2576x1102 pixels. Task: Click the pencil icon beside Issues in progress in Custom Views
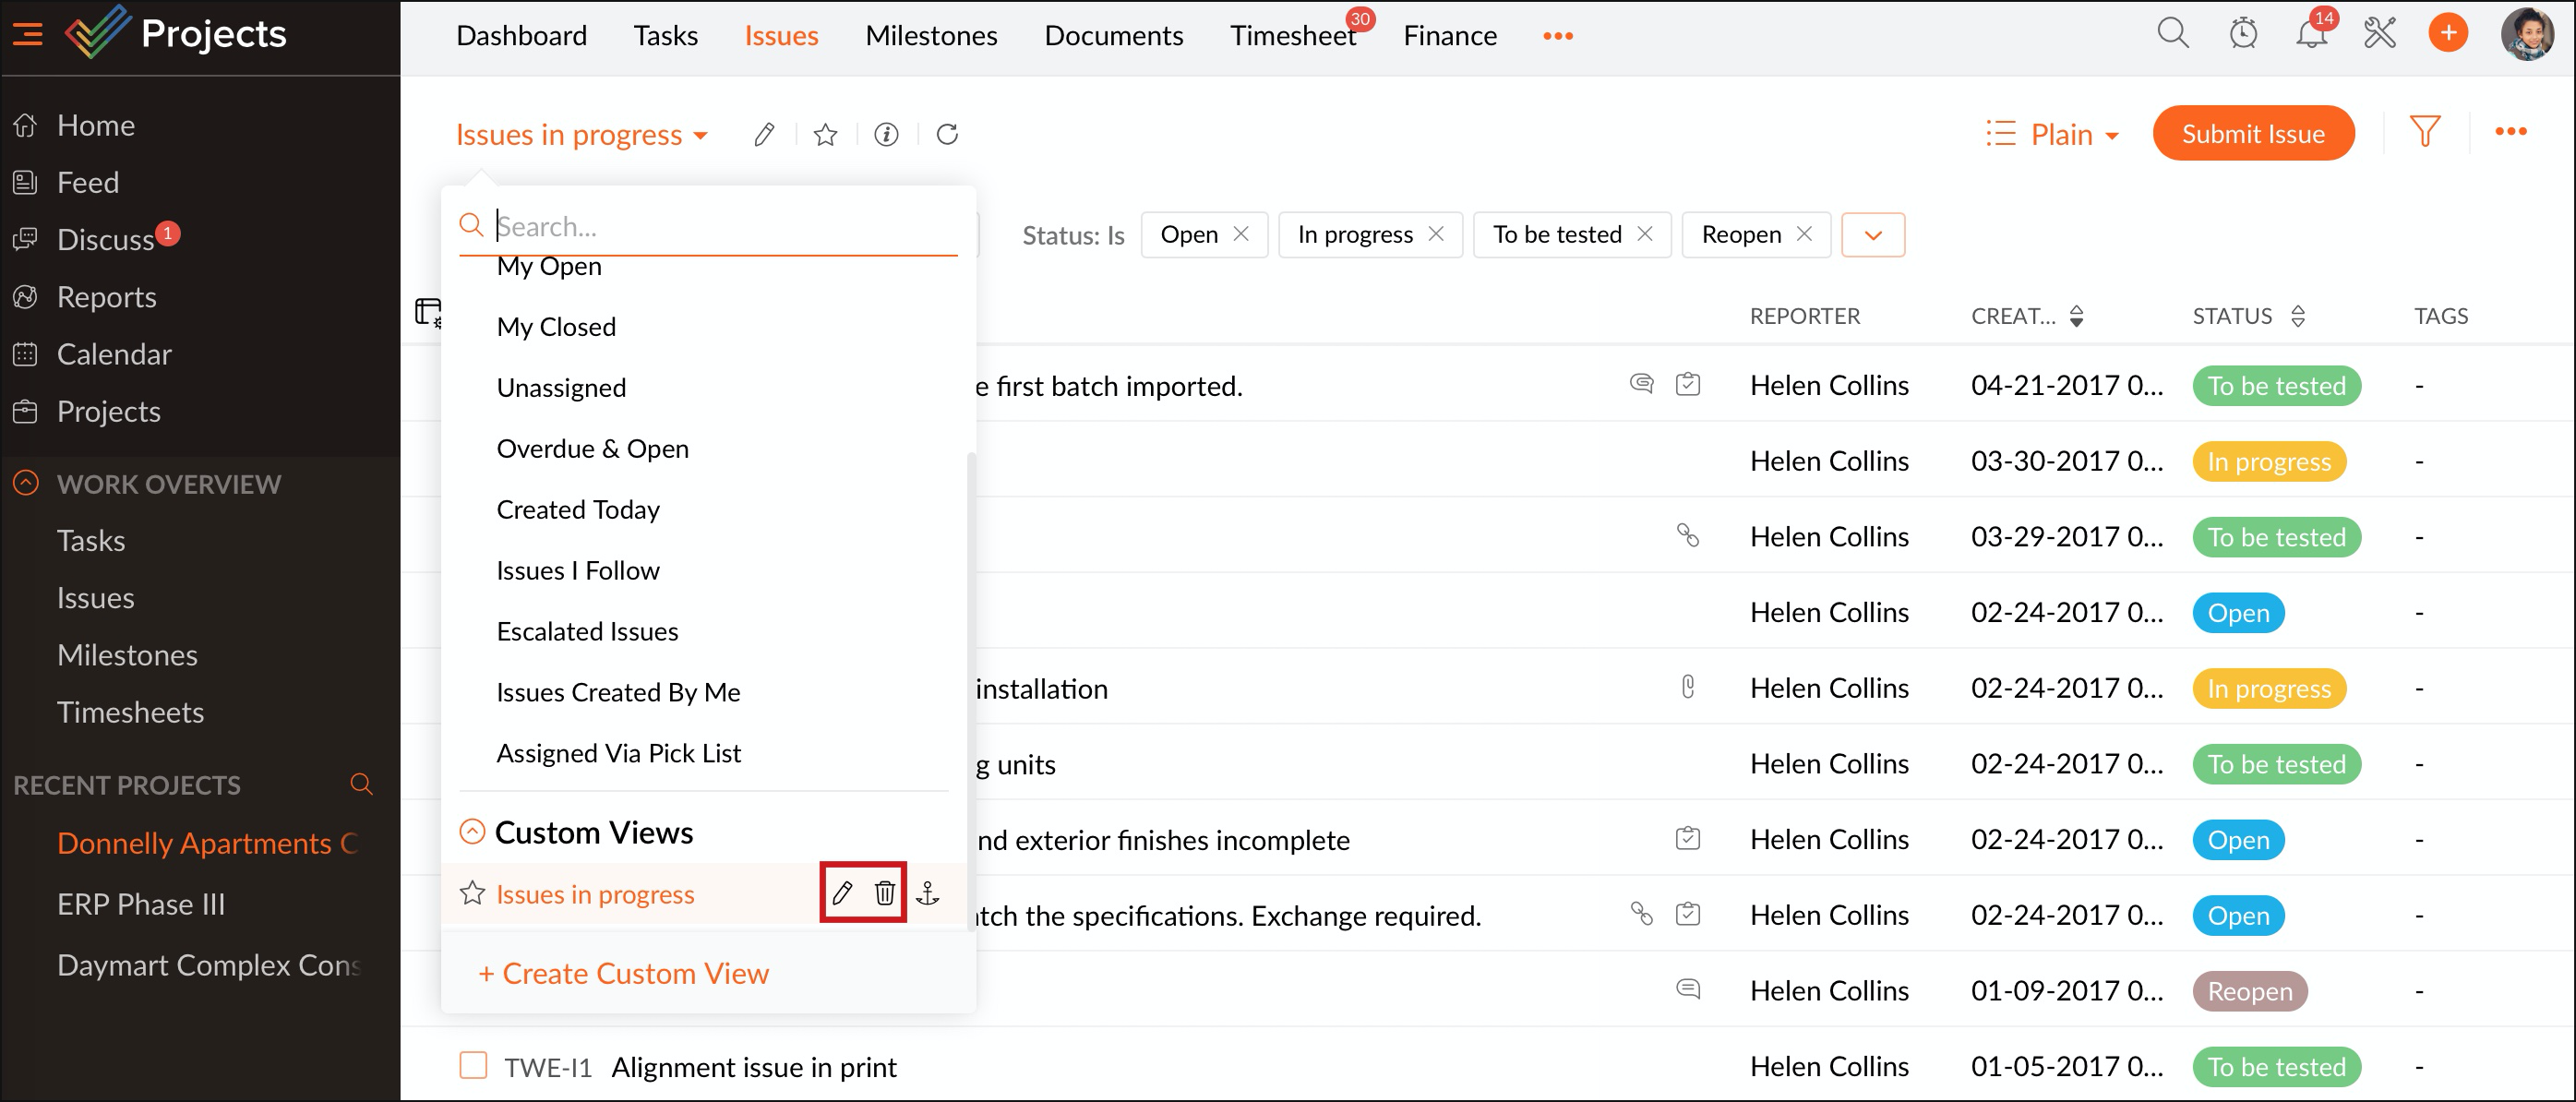(842, 892)
